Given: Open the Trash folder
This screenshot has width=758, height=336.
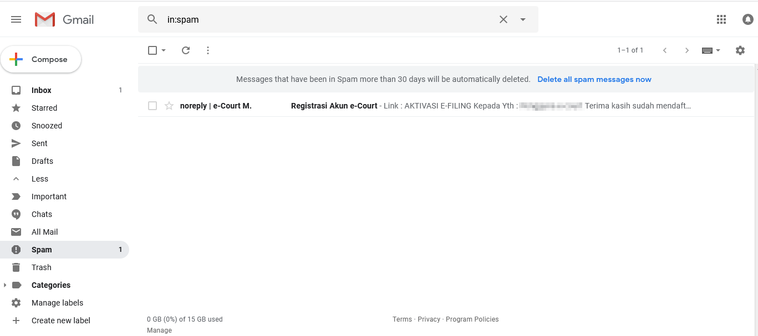Looking at the screenshot, I should [41, 267].
